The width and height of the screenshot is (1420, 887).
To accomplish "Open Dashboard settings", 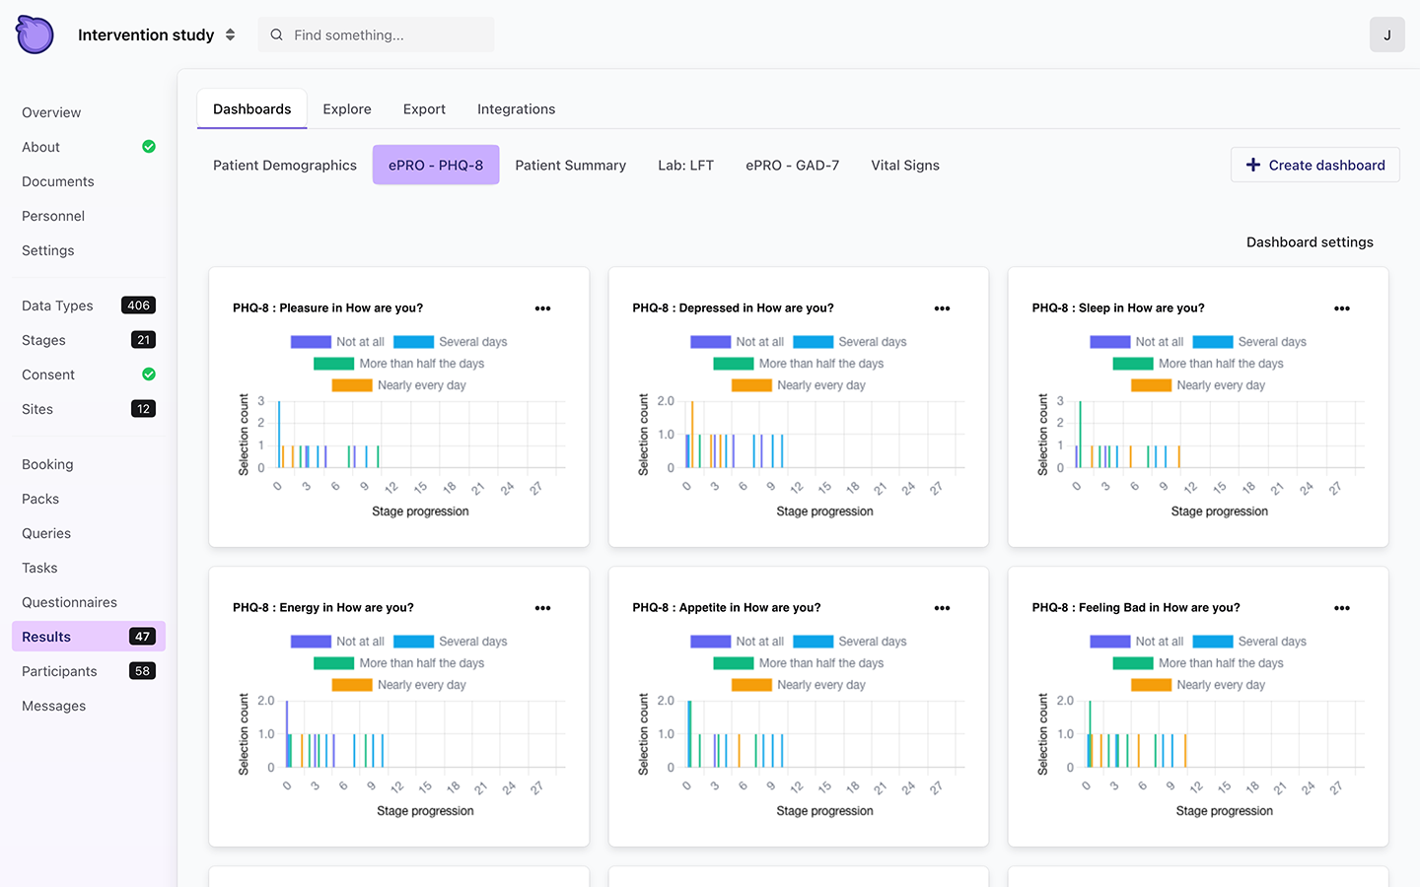I will (x=1310, y=242).
